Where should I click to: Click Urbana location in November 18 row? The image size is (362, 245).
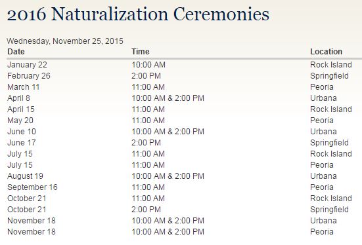323,221
